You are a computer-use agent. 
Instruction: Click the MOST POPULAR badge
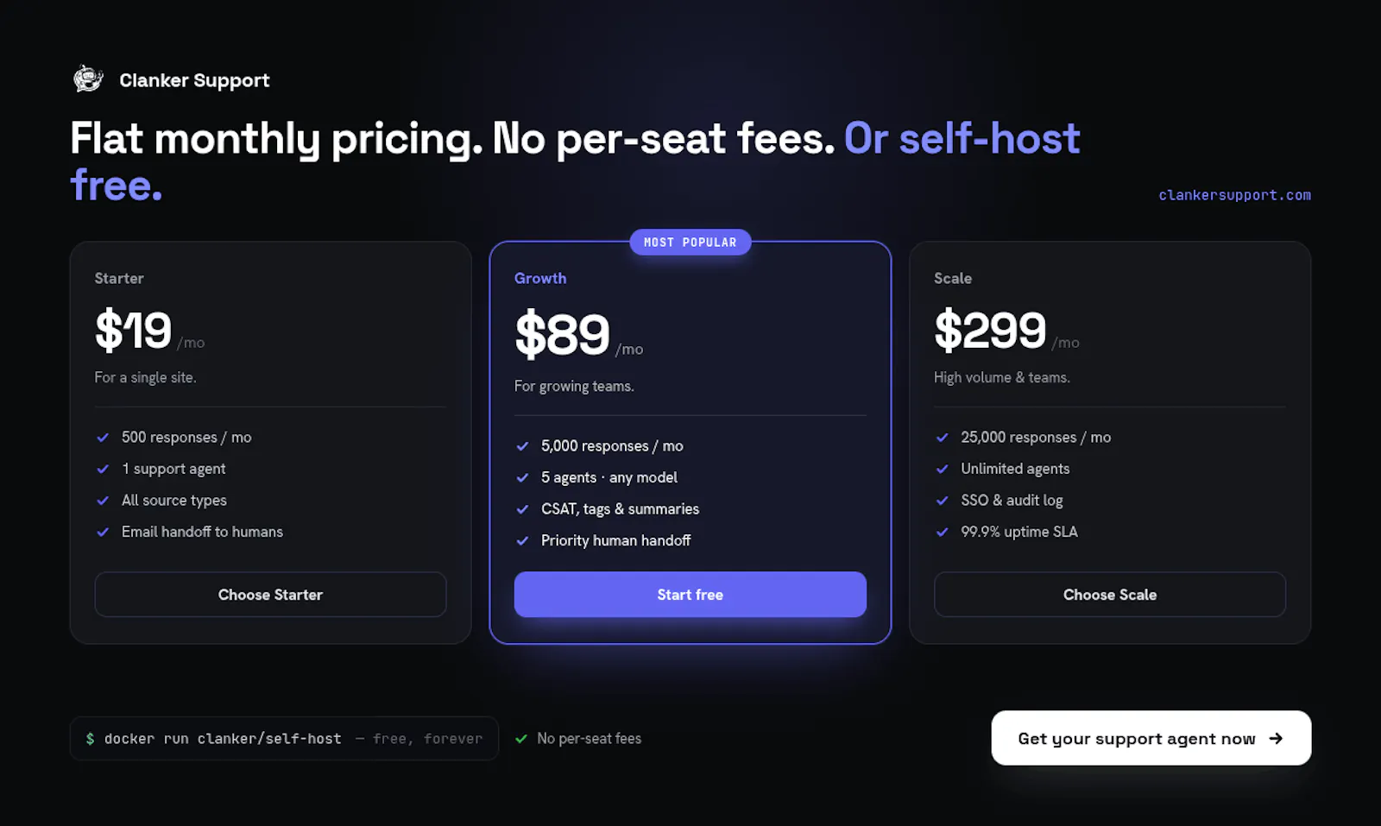tap(690, 243)
